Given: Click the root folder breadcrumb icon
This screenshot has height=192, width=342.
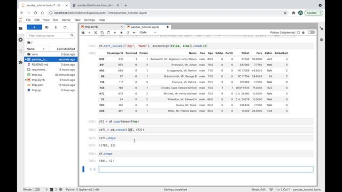Looking at the screenshot, I should 29,43.
